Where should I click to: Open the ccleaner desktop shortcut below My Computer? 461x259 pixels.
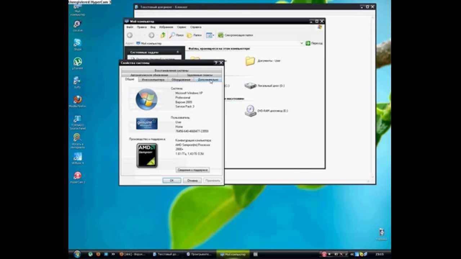[77, 26]
